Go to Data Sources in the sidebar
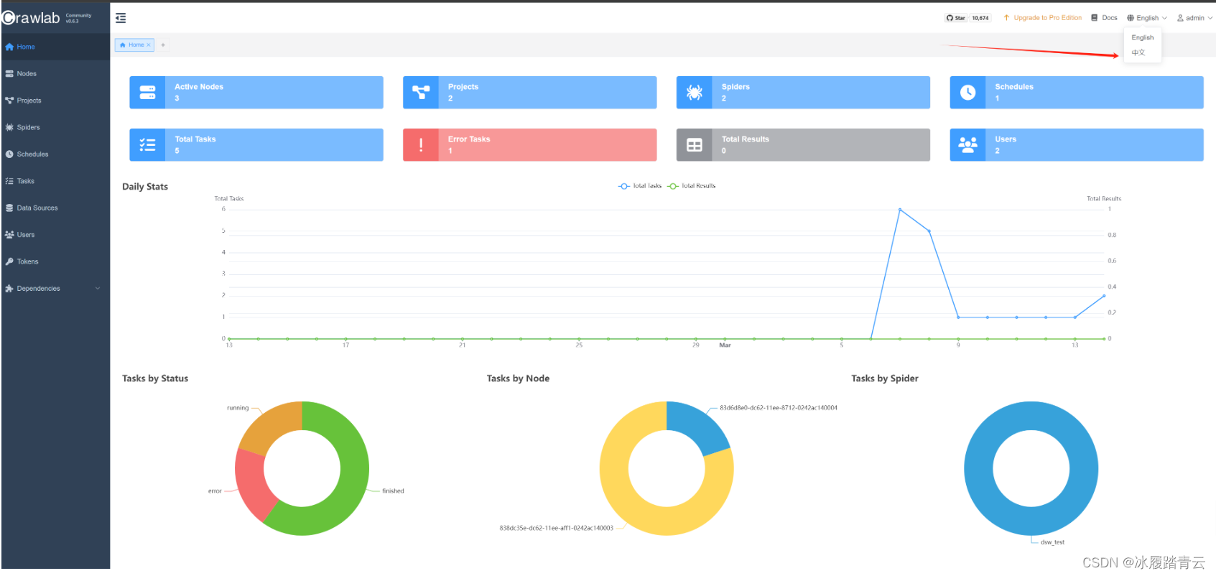This screenshot has width=1216, height=576. tap(55, 208)
